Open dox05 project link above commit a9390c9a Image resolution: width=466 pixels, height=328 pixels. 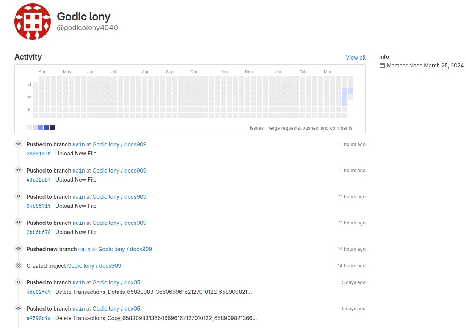pos(116,309)
